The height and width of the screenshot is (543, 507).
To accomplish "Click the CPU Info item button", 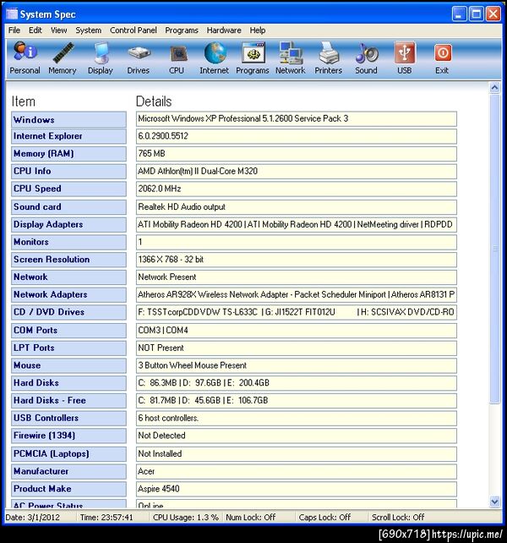I will click(68, 172).
